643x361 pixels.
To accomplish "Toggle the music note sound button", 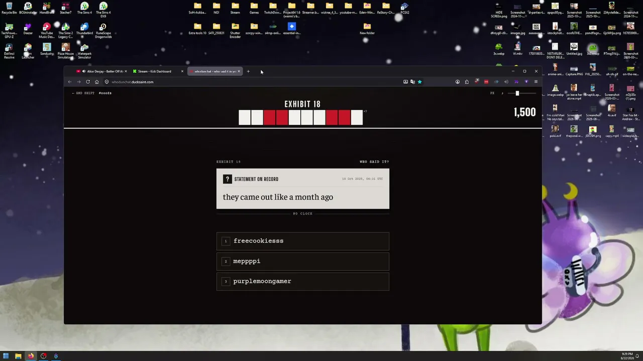I will point(502,93).
